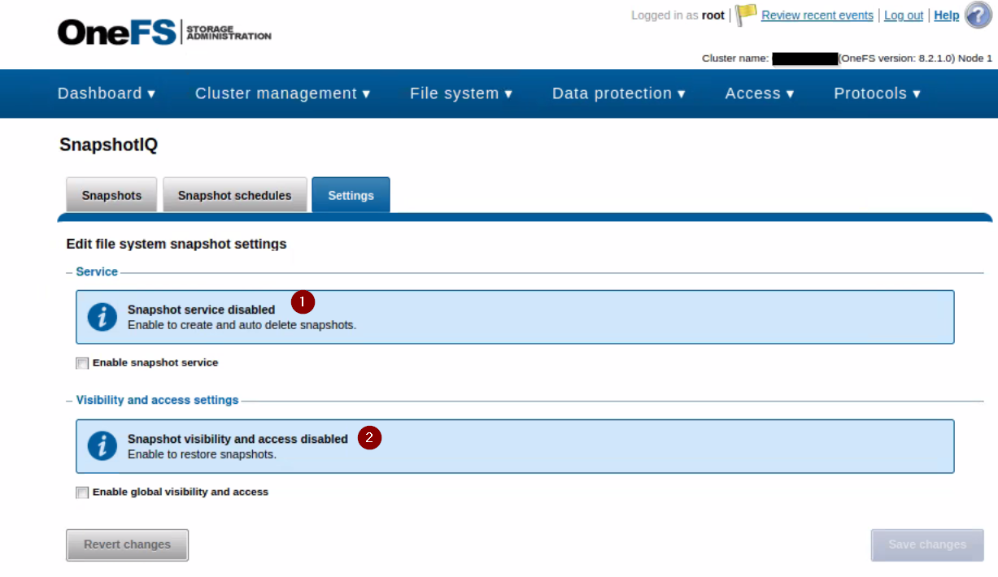The height and width of the screenshot is (577, 998).
Task: Click the Service section label
Action: (97, 271)
